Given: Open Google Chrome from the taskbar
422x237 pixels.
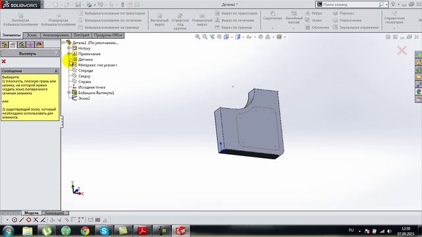Looking at the screenshot, I should coord(85,230).
